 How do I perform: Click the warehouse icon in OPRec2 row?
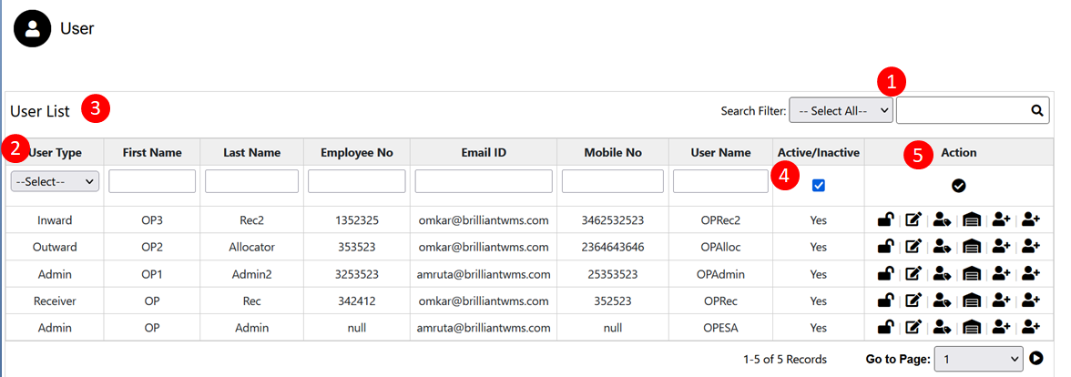click(972, 219)
